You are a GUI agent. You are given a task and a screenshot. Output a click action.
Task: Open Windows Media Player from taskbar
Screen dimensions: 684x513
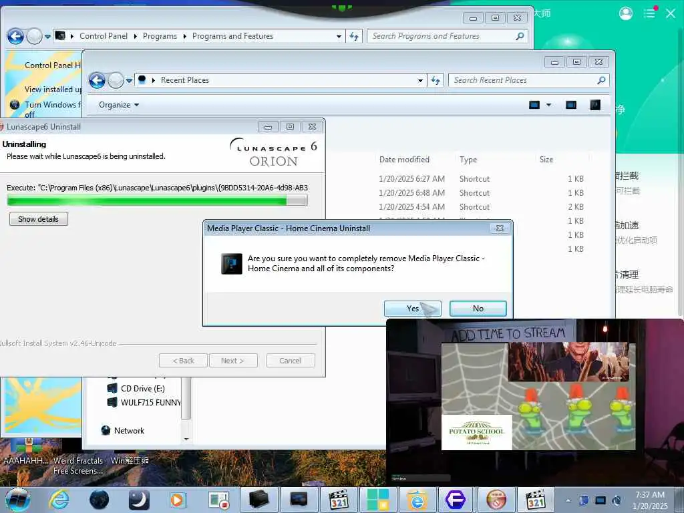[x=178, y=500]
